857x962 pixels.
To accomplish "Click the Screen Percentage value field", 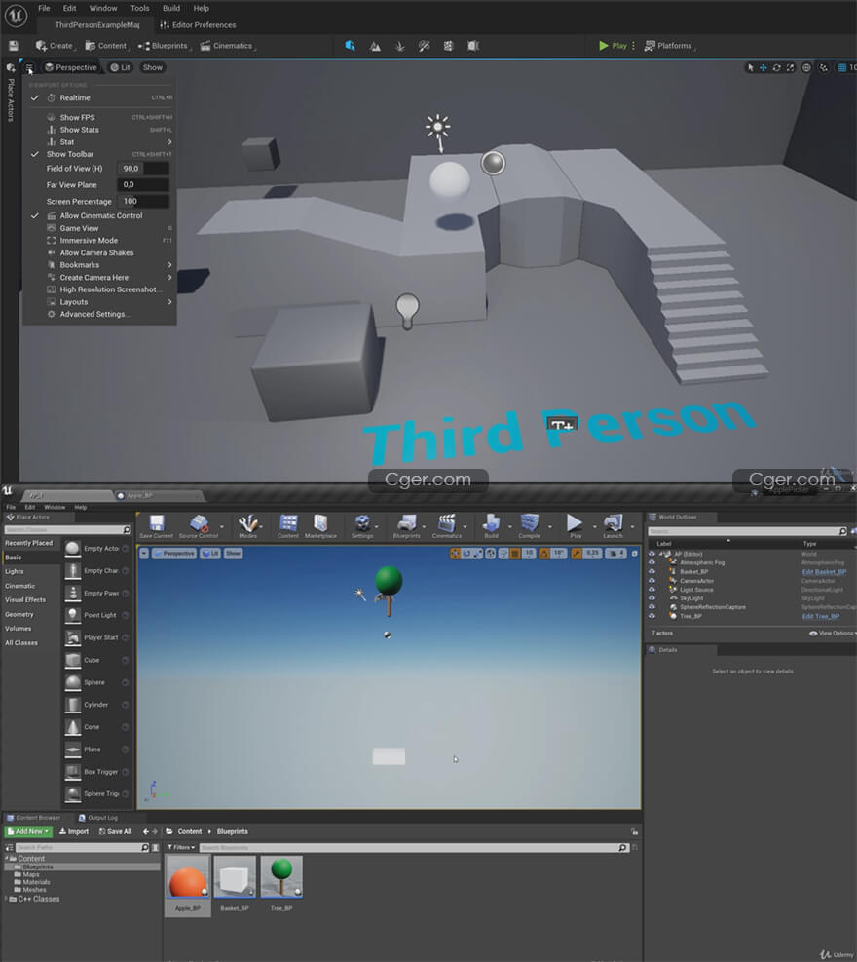I will 143,201.
